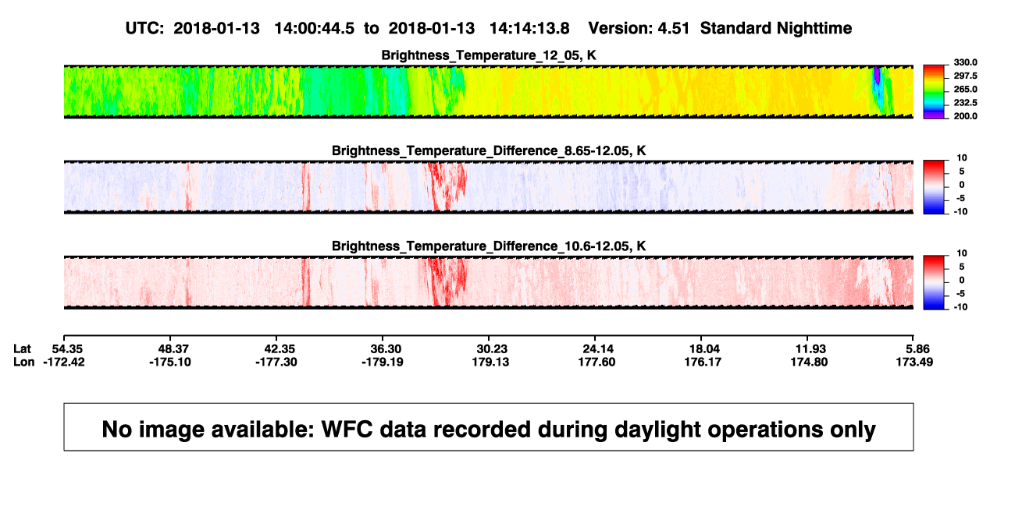The width and height of the screenshot is (1015, 520).
Task: Click the purple cold patch in the 12.05 swath
Action: tap(876, 76)
